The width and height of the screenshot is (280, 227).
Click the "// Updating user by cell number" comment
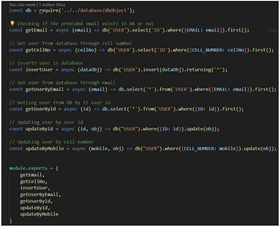53,142
